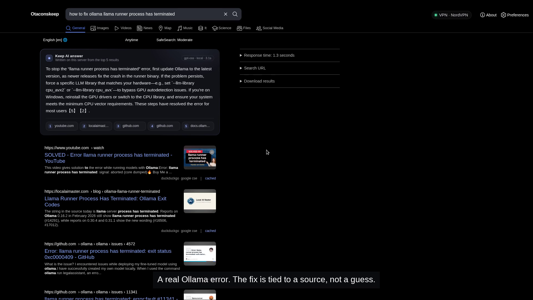Switch to the Videos tab
This screenshot has width=533, height=300.
123,28
